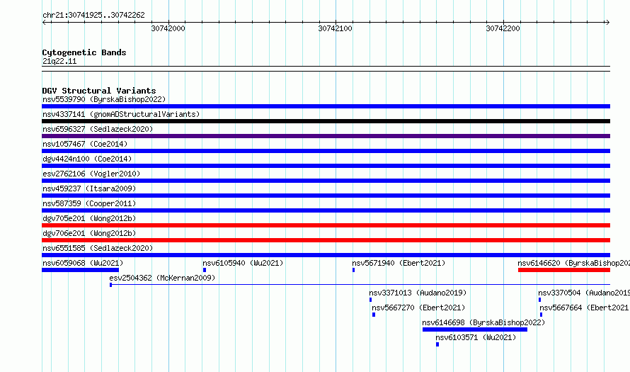Click the right arrowhead of the ruler
Screen dimensions: 630x372
pos(607,23)
